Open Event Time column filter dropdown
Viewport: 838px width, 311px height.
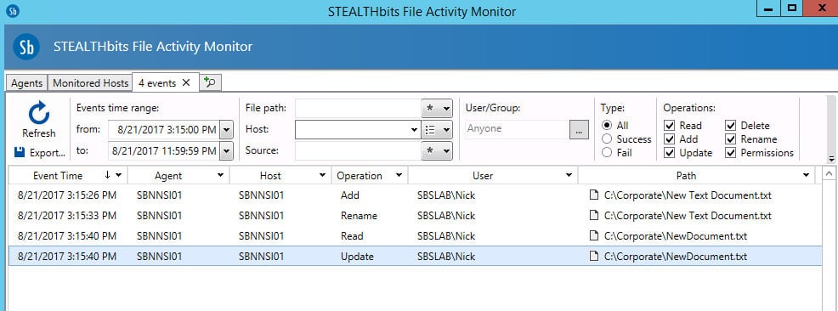(119, 175)
